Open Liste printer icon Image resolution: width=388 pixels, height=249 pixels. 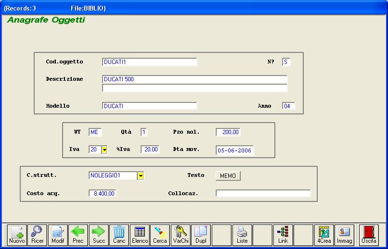pyautogui.click(x=242, y=235)
